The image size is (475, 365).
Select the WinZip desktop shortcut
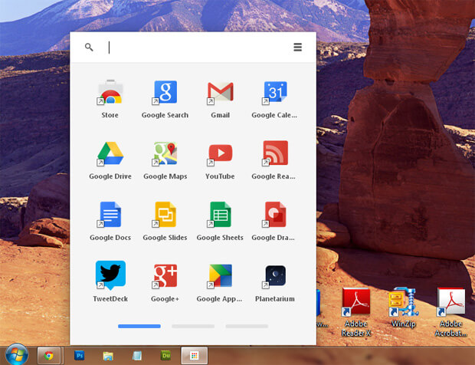[403, 307]
